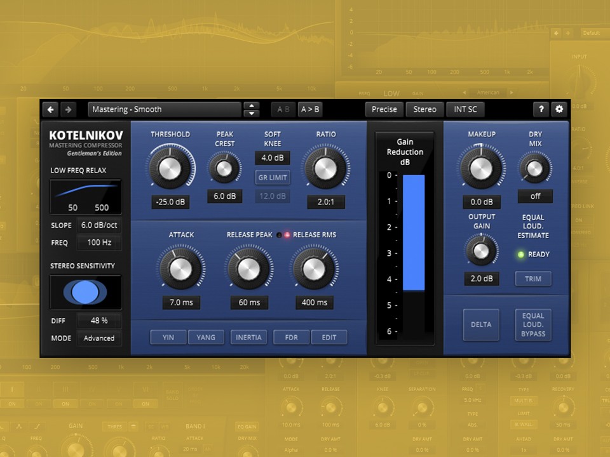Select the previous preset with up arrow
The width and height of the screenshot is (610, 457).
coord(252,106)
